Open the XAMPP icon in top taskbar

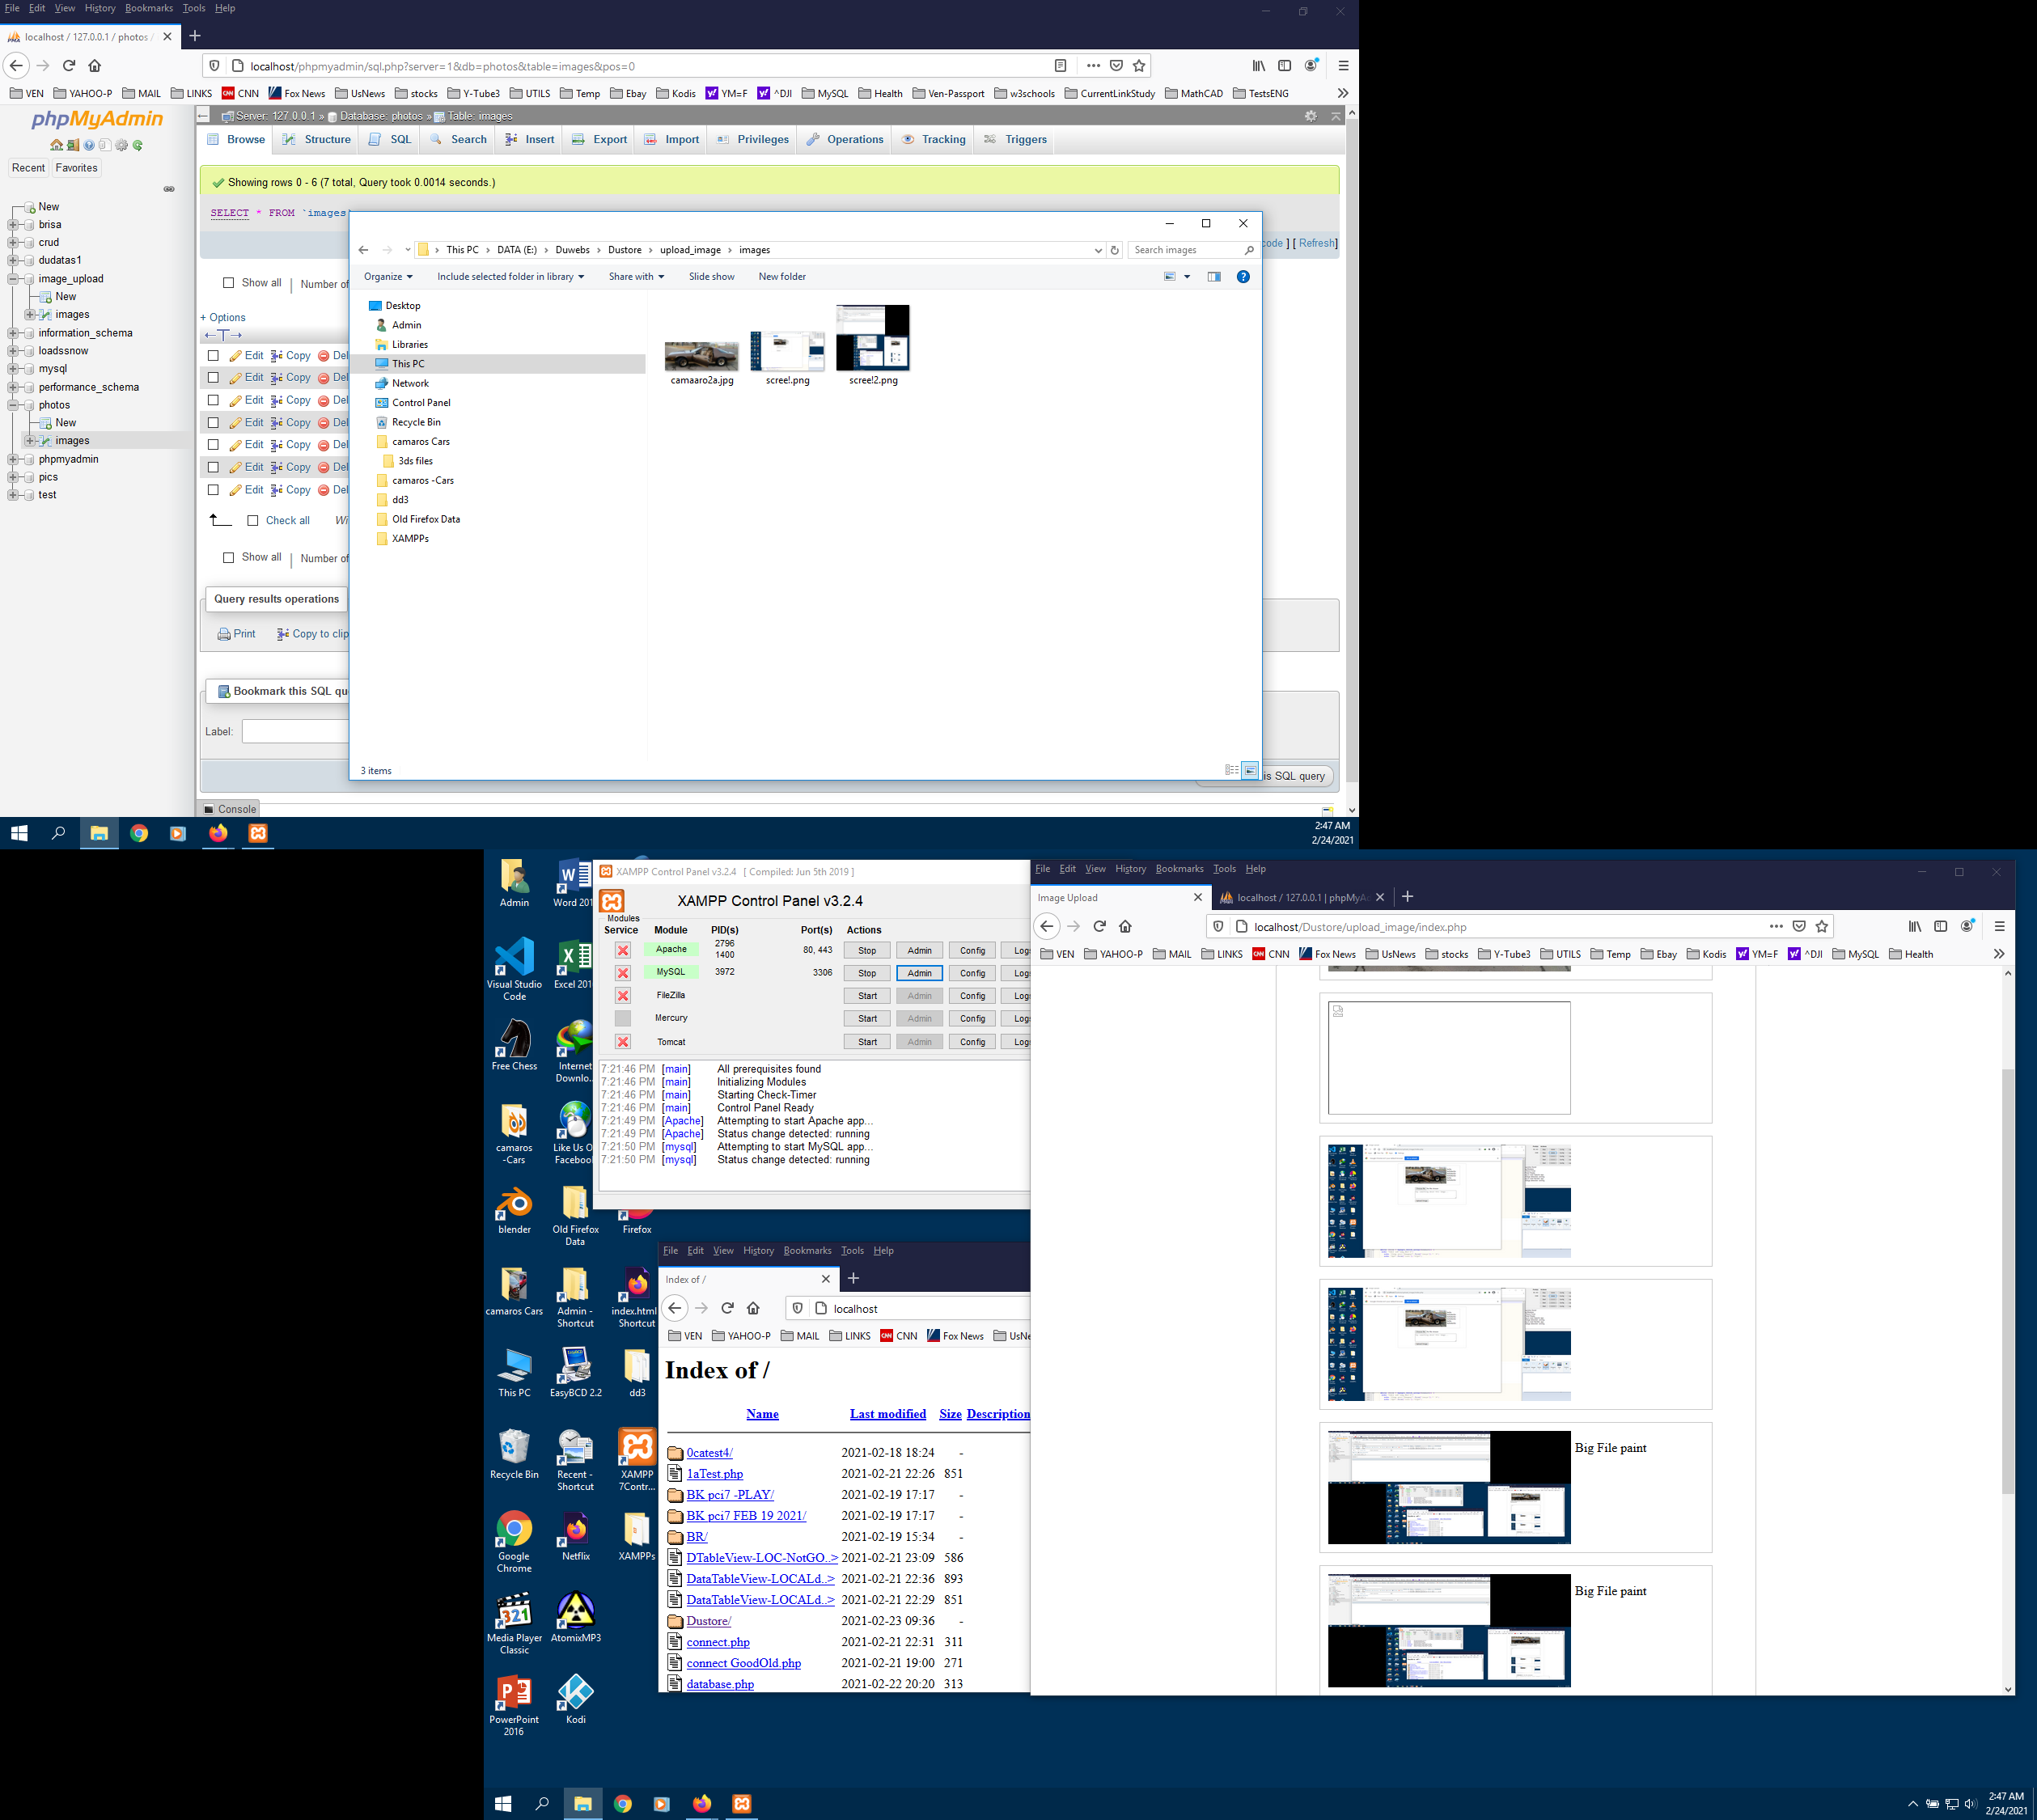point(258,833)
